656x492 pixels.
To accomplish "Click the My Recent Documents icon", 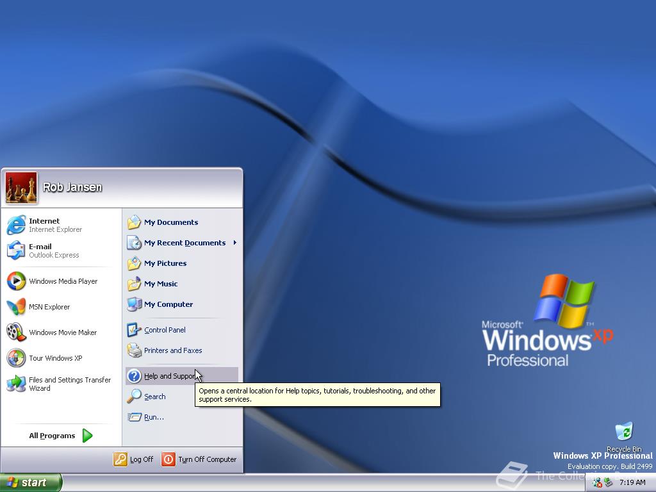I will tap(134, 243).
